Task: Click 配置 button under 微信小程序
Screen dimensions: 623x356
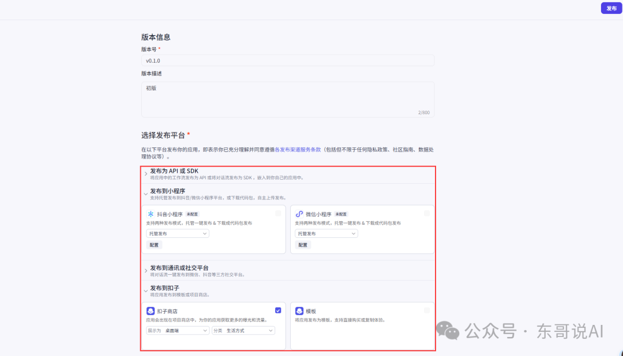Action: 303,245
